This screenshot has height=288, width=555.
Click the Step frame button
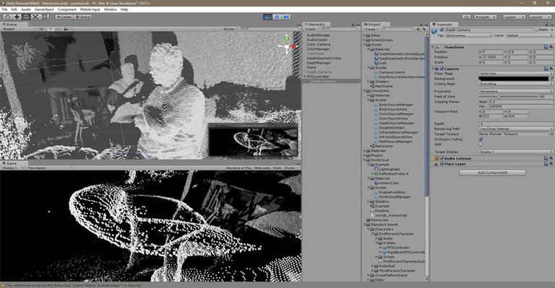pos(286,17)
